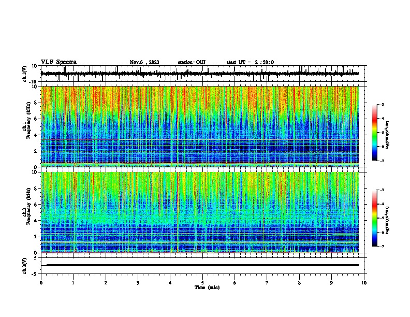Image resolution: width=410 pixels, height=317 pixels.
Task: Click the thick ch.3 voltage trace line
Action: (x=202, y=265)
